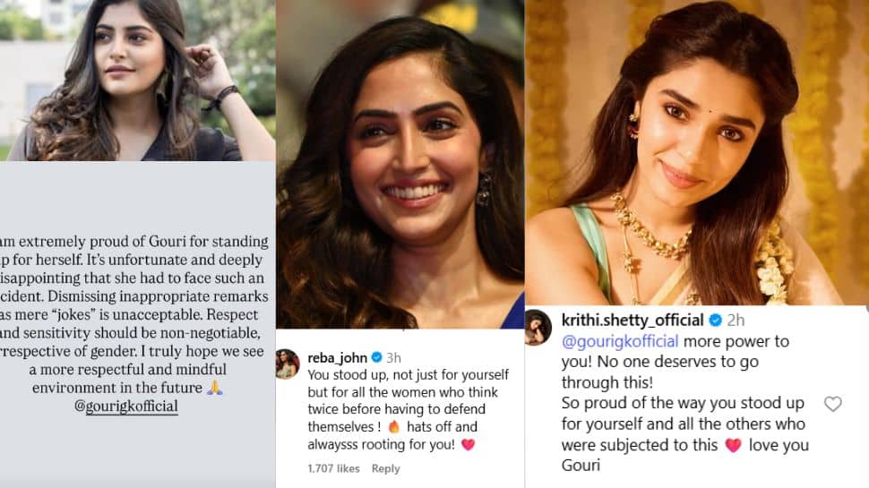Screen dimensions: 869x488
Task: Click the pink heart emoji in krithi's comment
Action: coord(734,445)
